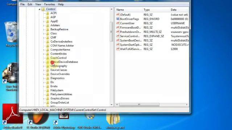Expand the DeviceClasses key
Viewport: 232px width, 130px height.
[x=43, y=70]
